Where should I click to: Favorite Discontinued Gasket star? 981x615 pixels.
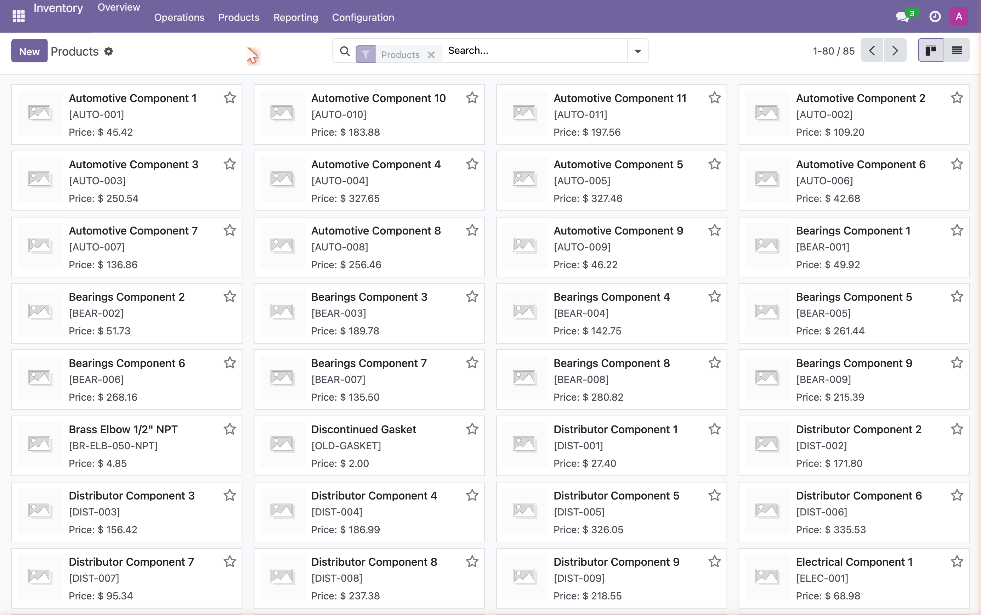(x=472, y=429)
